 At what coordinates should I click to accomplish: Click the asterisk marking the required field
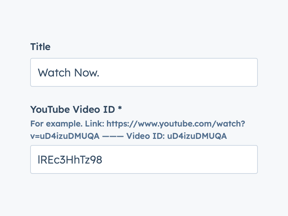[120, 109]
